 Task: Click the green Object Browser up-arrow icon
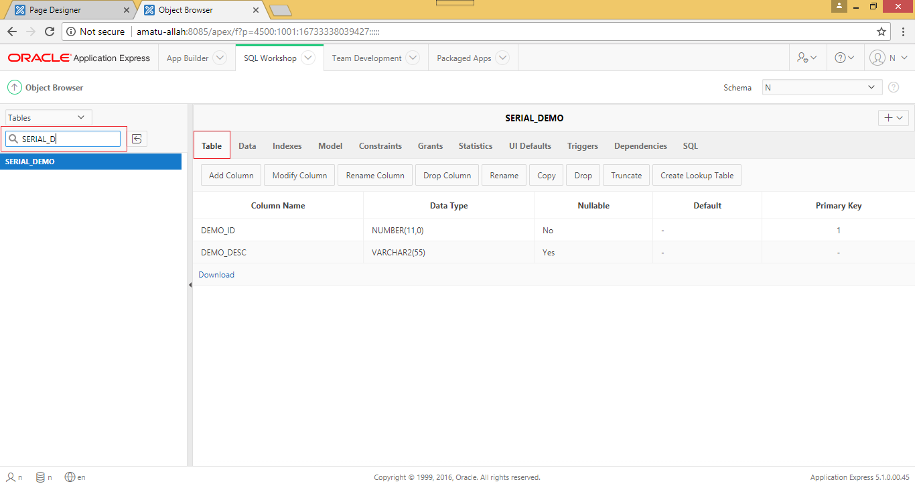pyautogui.click(x=14, y=87)
